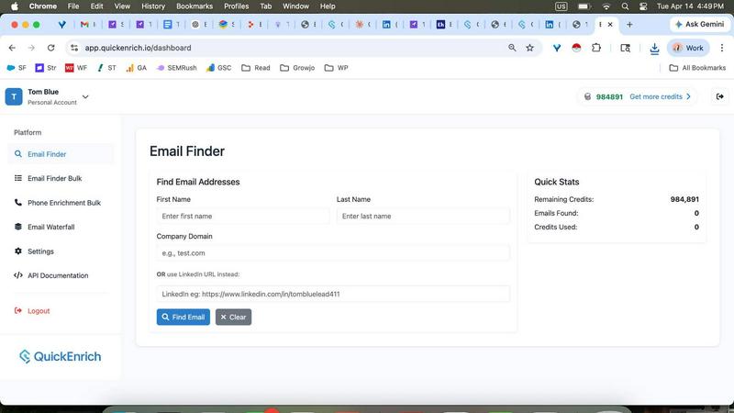Screen dimensions: 734x413
Task: Open Chrome's three-dot options menu
Action: (x=722, y=48)
